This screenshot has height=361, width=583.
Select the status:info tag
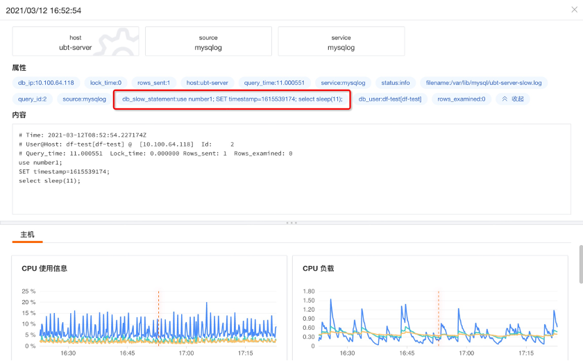pyautogui.click(x=396, y=83)
